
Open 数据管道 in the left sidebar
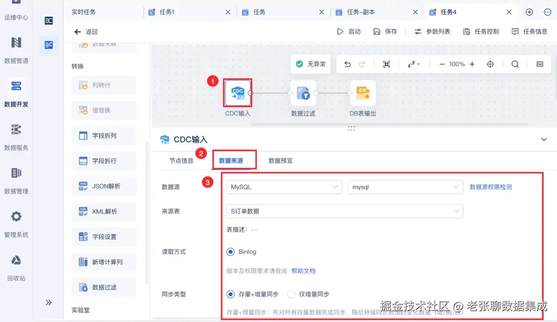(x=16, y=50)
